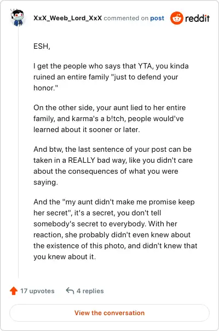
Task: Click the orange Reddit Snoo logo
Action: (x=177, y=18)
